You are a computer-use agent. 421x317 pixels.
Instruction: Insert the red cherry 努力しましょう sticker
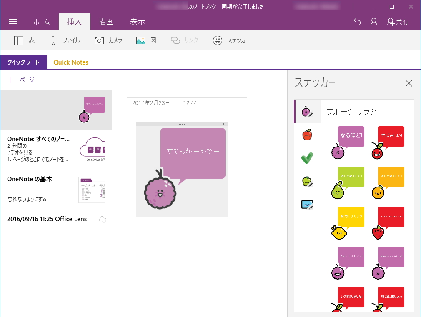click(x=388, y=299)
